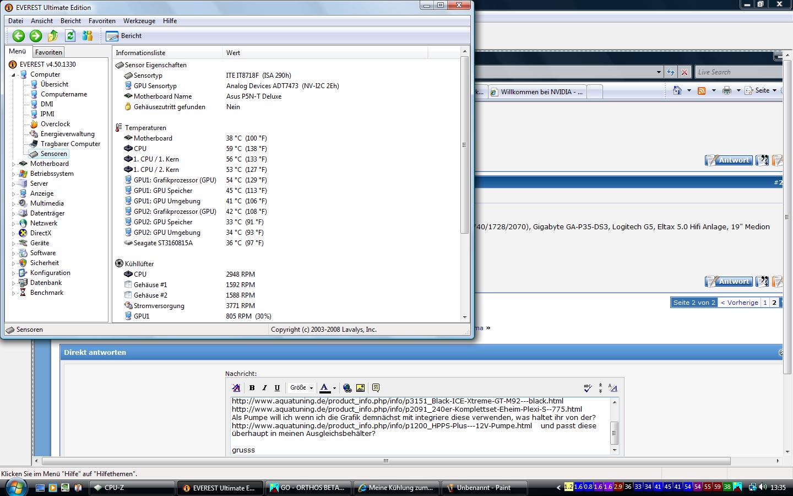Select Sicherheit in the tree
Image resolution: width=793 pixels, height=496 pixels.
[45, 263]
